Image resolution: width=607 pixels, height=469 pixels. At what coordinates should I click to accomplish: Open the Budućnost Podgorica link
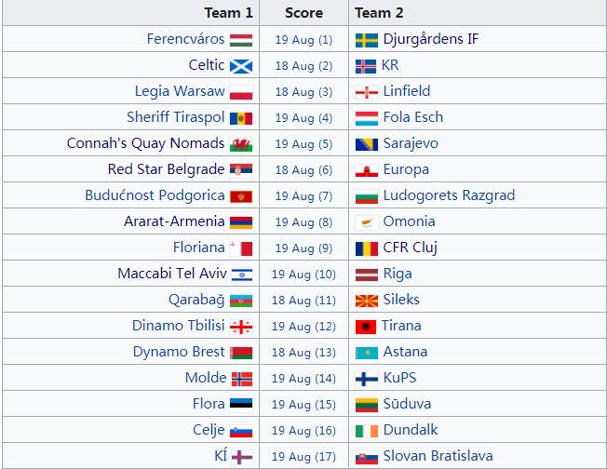[155, 195]
